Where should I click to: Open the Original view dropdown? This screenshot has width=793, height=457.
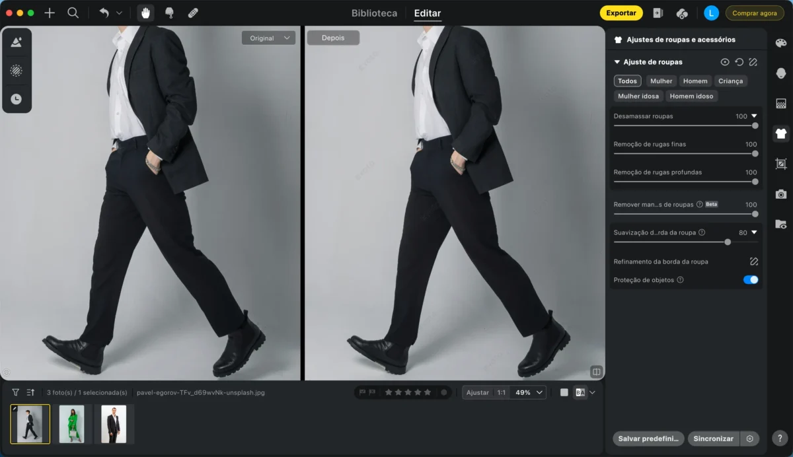268,38
